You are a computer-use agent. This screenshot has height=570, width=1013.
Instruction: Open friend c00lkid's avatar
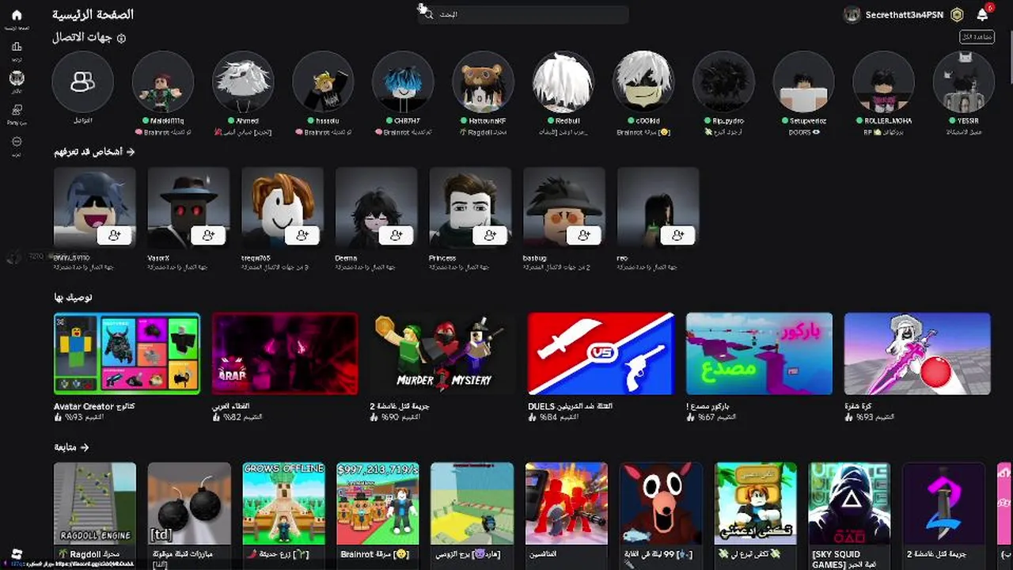(643, 82)
